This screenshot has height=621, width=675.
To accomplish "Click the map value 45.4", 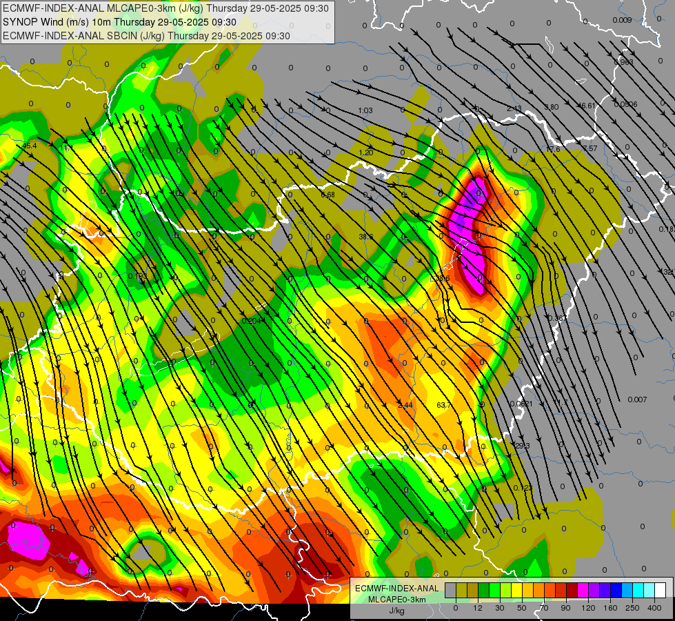I will coord(29,146).
